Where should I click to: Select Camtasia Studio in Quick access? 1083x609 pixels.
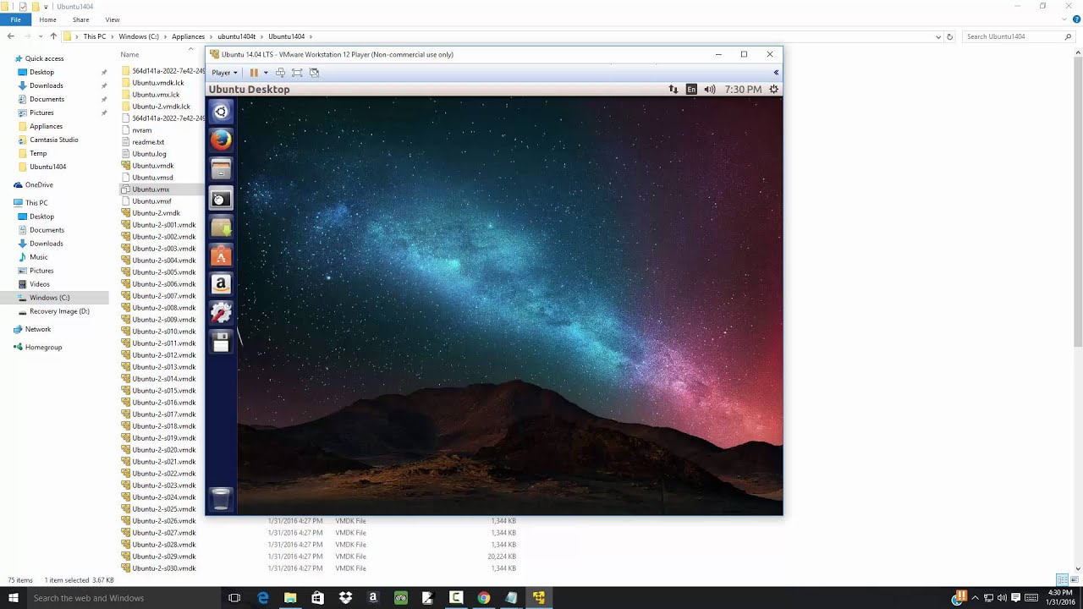[54, 140]
